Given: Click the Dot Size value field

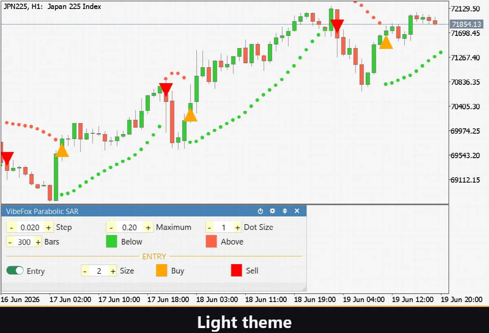Looking at the screenshot, I should click(x=224, y=227).
